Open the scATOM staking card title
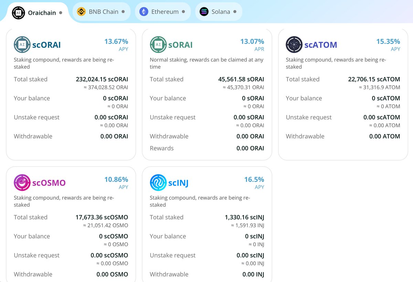The height and width of the screenshot is (282, 413). tap(321, 45)
